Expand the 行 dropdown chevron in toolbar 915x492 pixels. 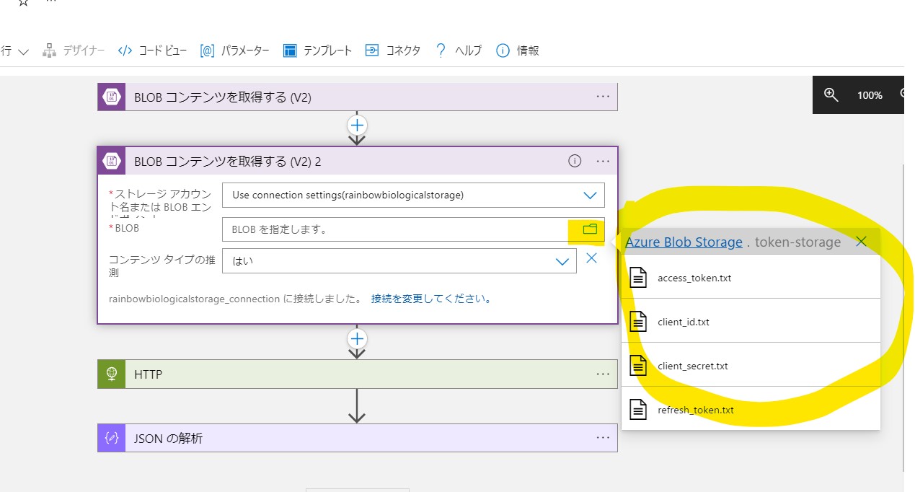tap(23, 51)
